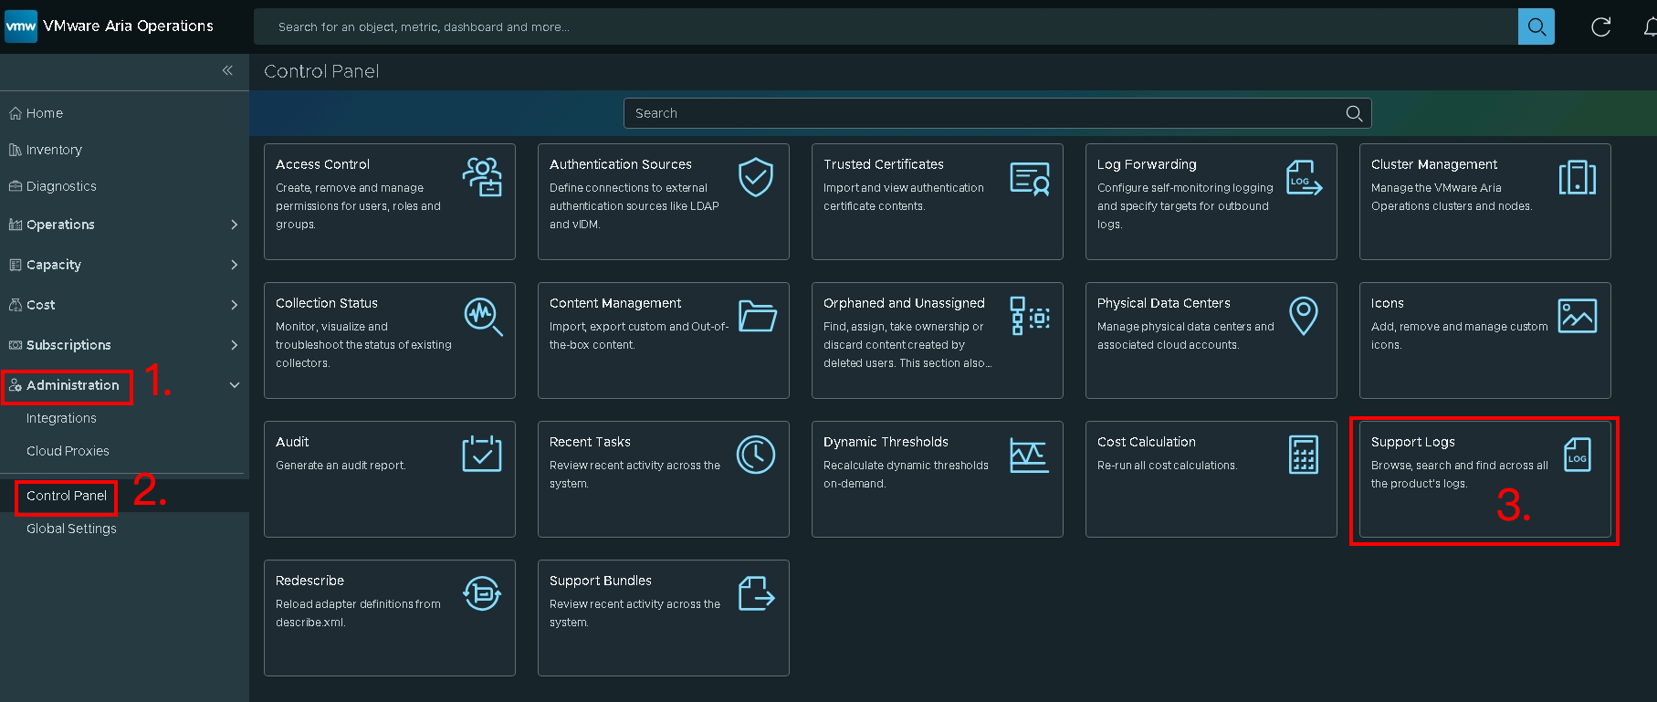Click the Access Control users icon
This screenshot has width=1657, height=702.
482,177
